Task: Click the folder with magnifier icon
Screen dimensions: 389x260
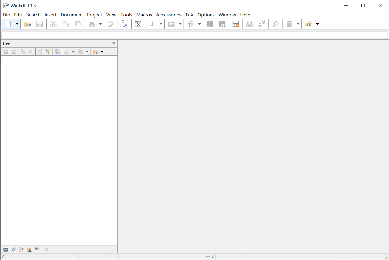Action: coord(308,24)
